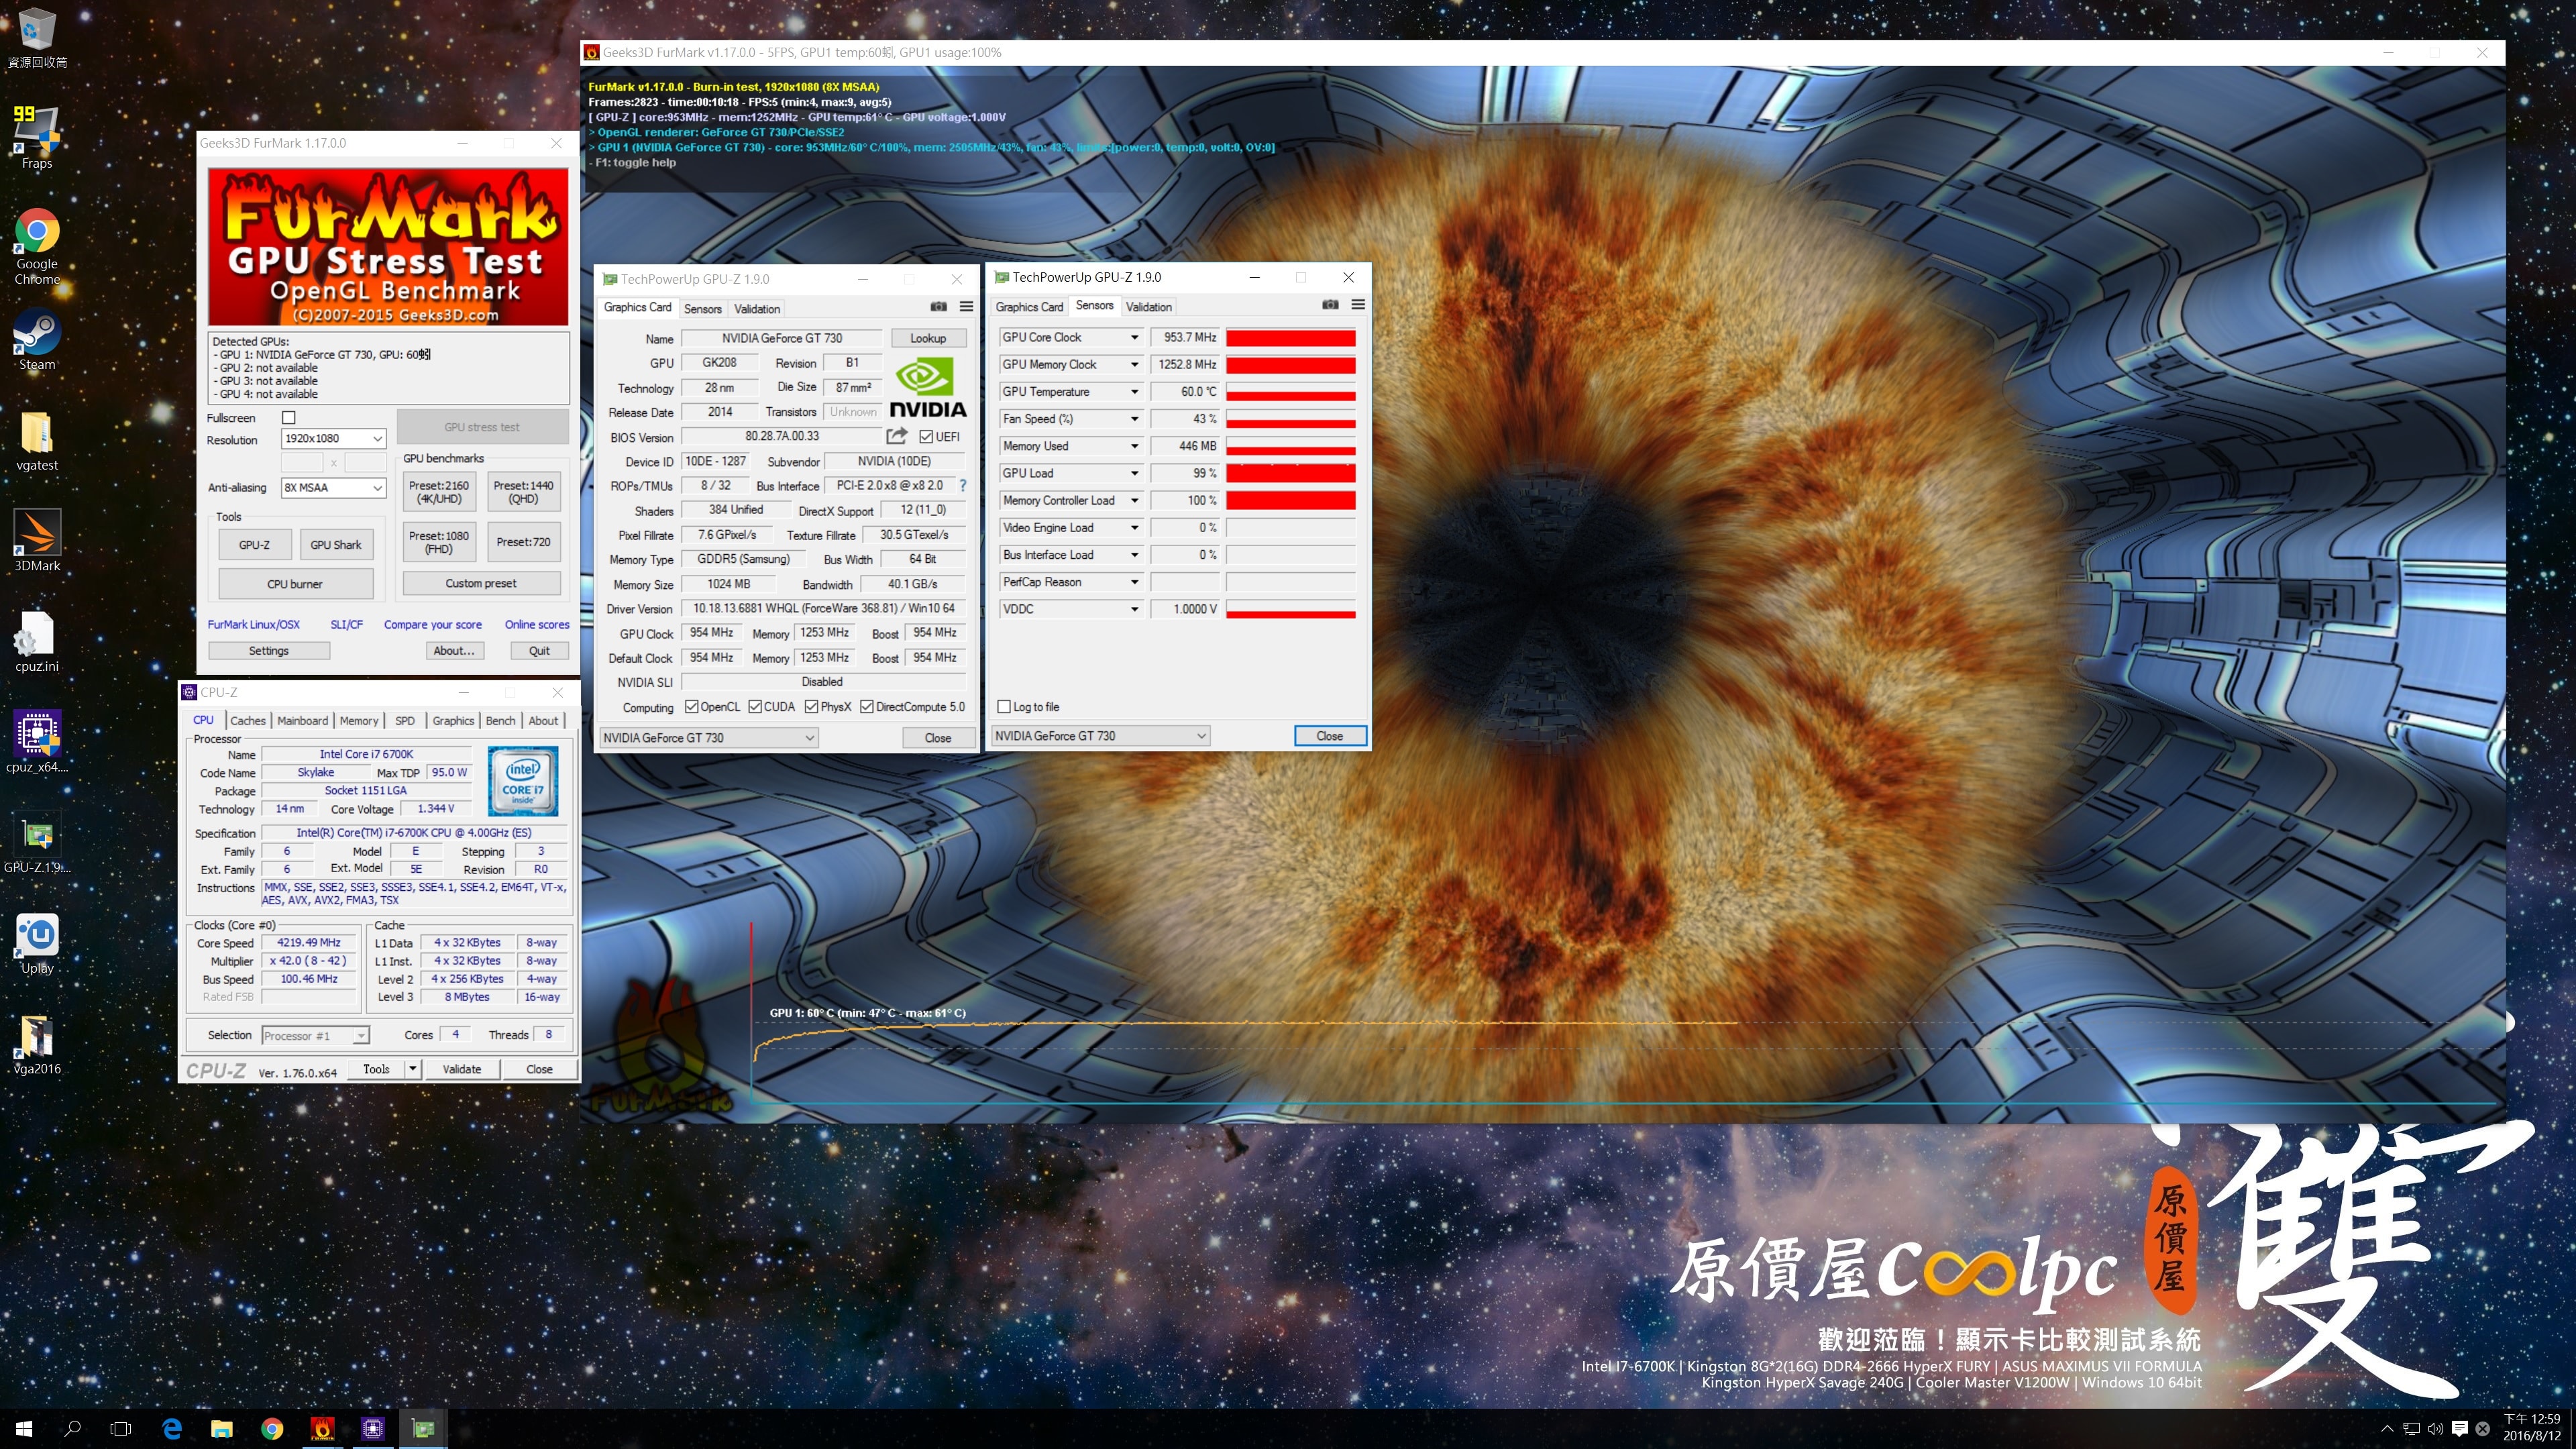Open Validation tab in Sensors GPU-Z window
Viewport: 2576px width, 1449px height.
1148,307
